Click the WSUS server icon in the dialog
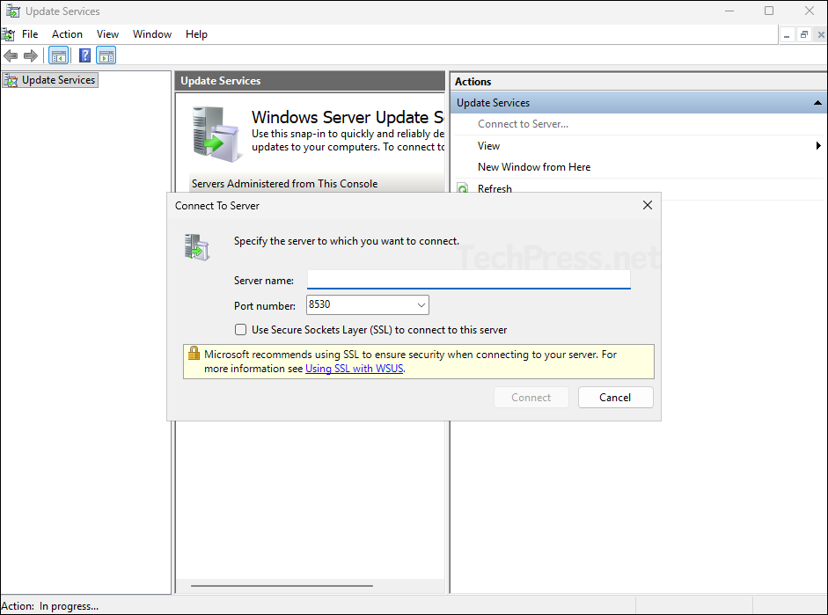828x615 pixels. (195, 247)
